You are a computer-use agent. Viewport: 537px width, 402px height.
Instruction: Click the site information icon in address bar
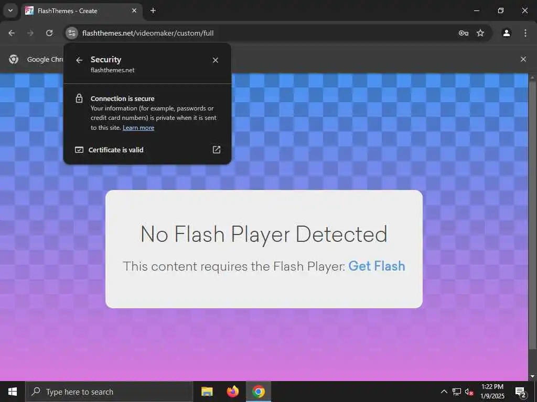coord(71,33)
